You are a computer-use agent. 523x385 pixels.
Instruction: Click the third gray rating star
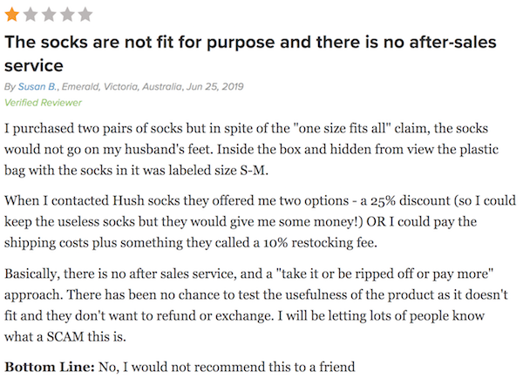[49, 15]
